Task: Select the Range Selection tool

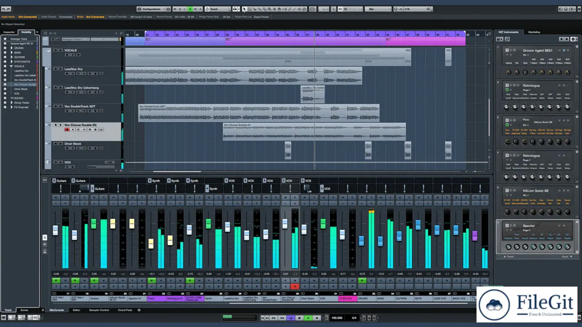Action: [249, 9]
